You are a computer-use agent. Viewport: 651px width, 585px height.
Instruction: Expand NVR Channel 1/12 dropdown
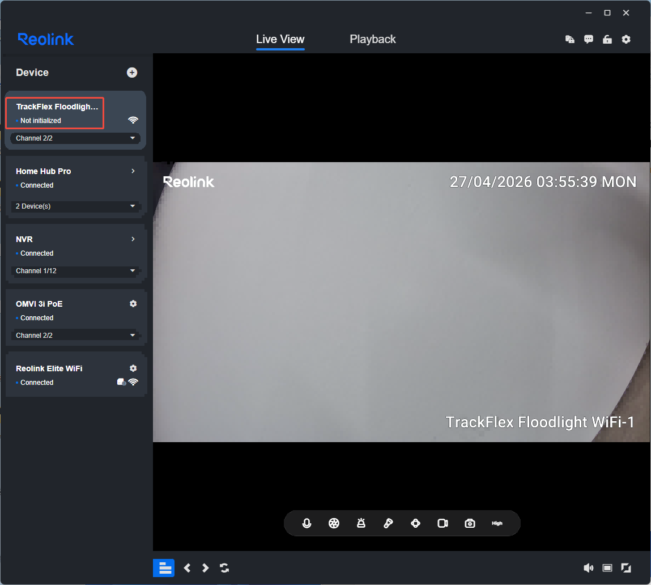(75, 271)
